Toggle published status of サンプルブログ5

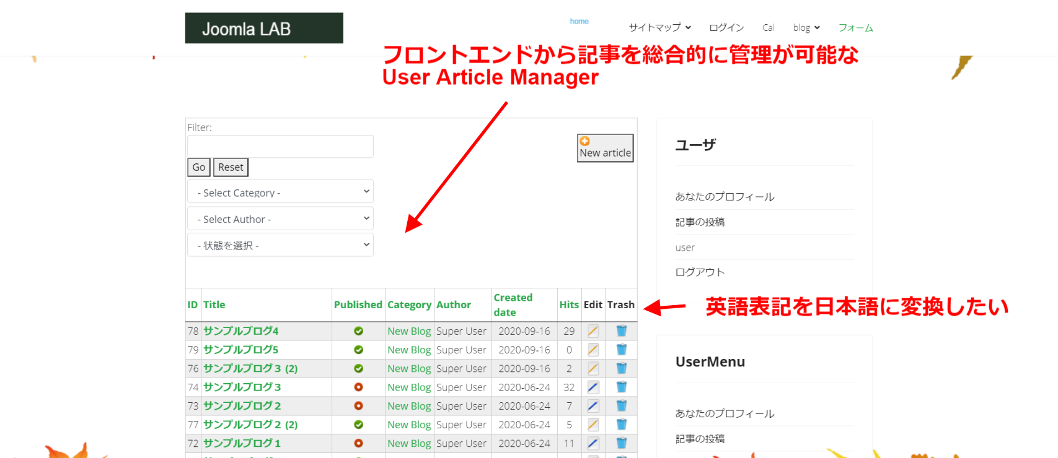(x=358, y=350)
